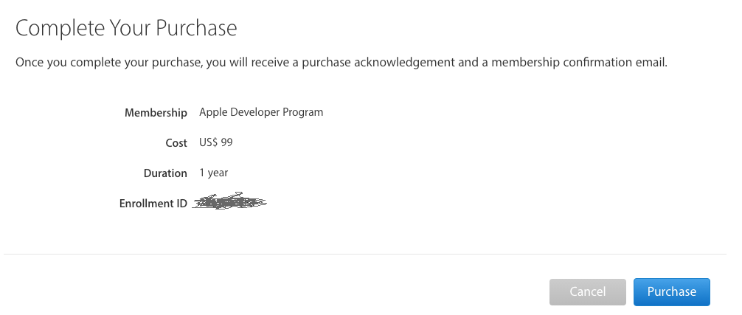Click the bold Enrollment ID label
Viewport: 742px width, 315px height.
click(x=153, y=204)
